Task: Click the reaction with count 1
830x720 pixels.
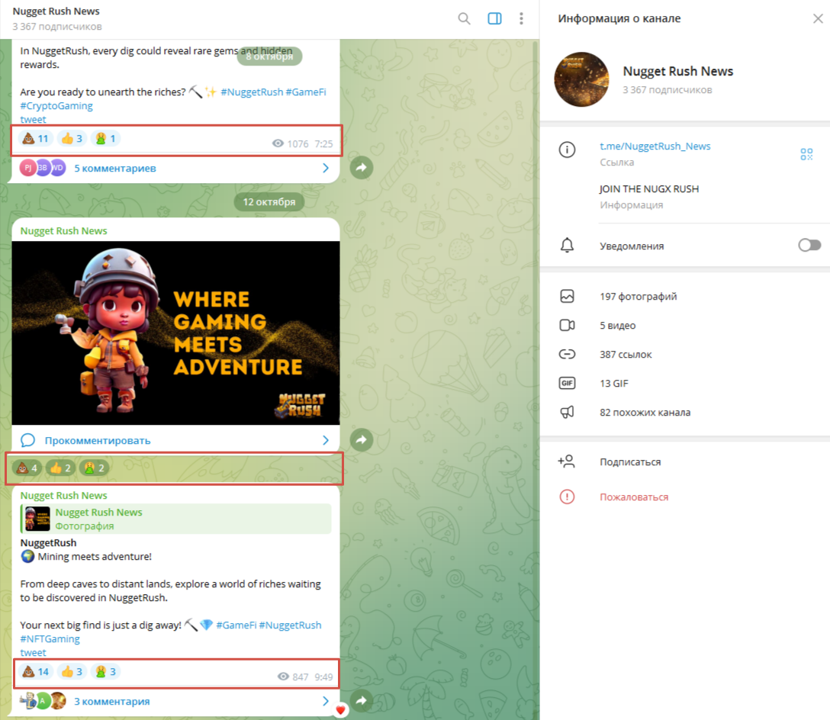Action: tap(105, 139)
